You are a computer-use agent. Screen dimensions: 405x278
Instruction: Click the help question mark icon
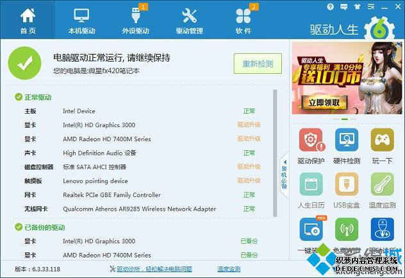point(330,7)
